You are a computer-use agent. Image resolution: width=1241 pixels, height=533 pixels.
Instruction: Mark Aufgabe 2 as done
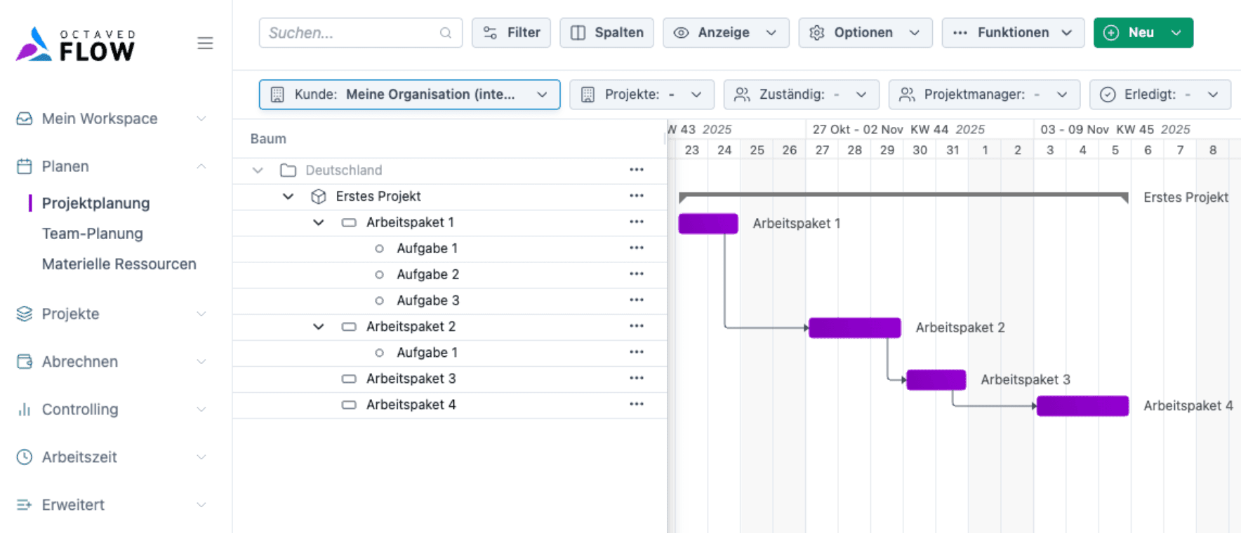click(379, 274)
